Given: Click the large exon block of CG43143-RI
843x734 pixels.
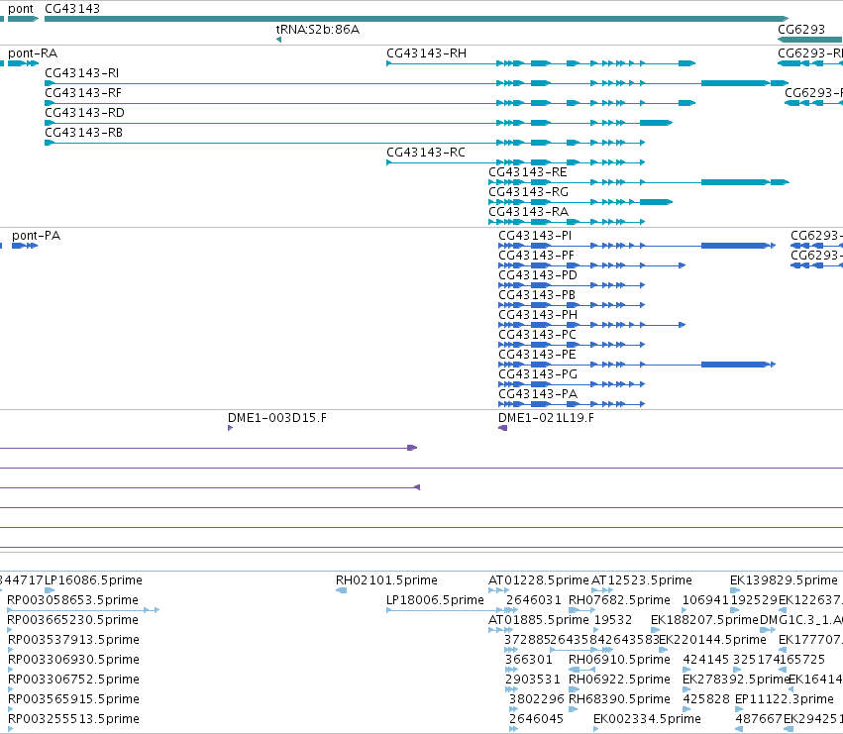Looking at the screenshot, I should pyautogui.click(x=735, y=83).
